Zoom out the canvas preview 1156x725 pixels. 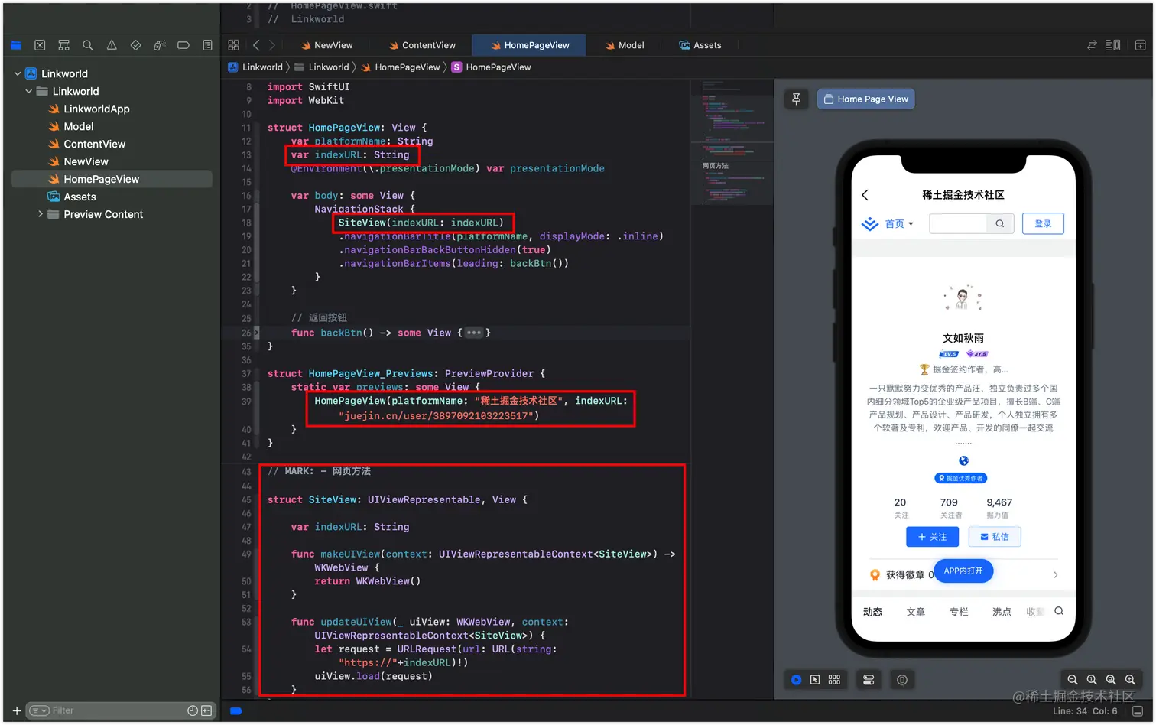pyautogui.click(x=1073, y=679)
